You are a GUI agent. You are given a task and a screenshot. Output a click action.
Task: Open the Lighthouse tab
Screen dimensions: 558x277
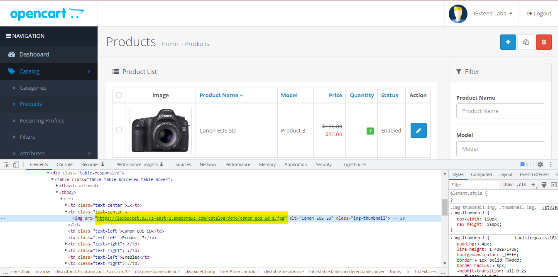click(x=355, y=164)
